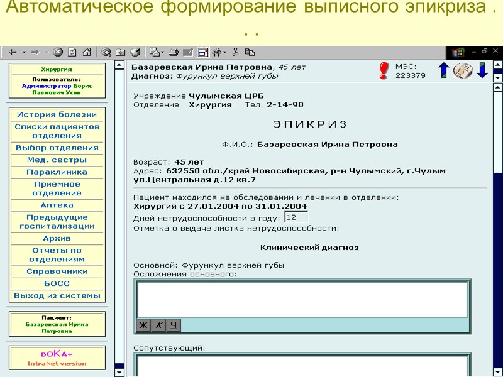The height and width of the screenshot is (377, 503).
Task: Open the medical journal book icon
Action: (x=462, y=71)
